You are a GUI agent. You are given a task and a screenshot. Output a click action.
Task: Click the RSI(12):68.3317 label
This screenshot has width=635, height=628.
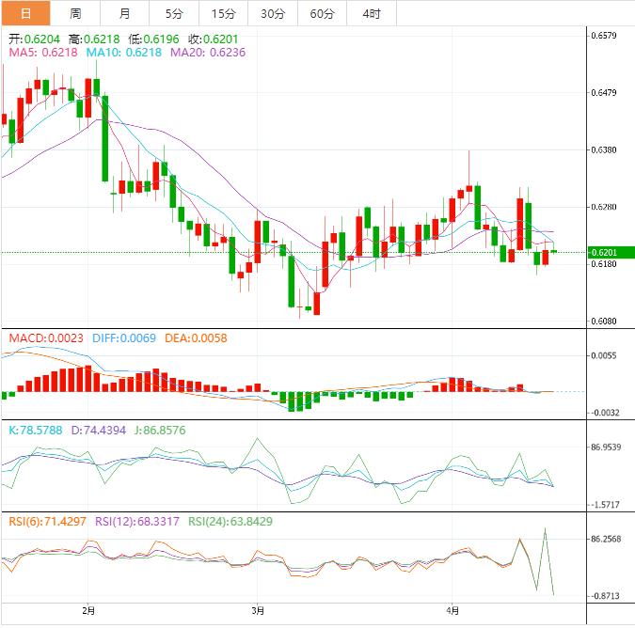click(137, 521)
